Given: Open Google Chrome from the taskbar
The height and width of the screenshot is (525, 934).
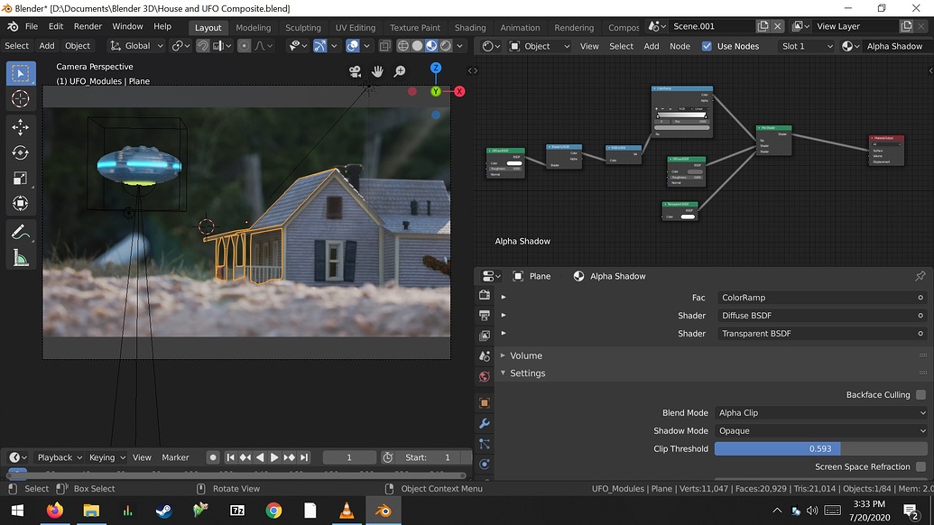Looking at the screenshot, I should click(274, 511).
